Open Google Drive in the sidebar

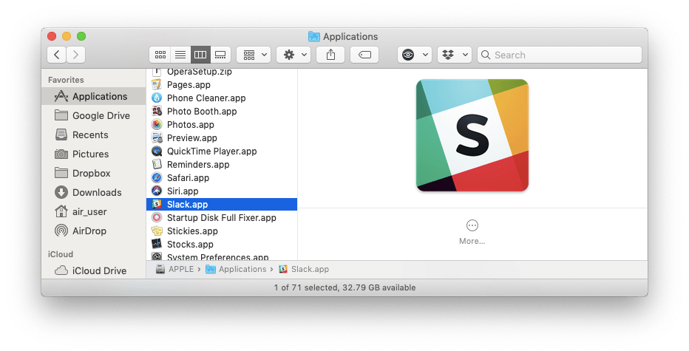(x=93, y=115)
